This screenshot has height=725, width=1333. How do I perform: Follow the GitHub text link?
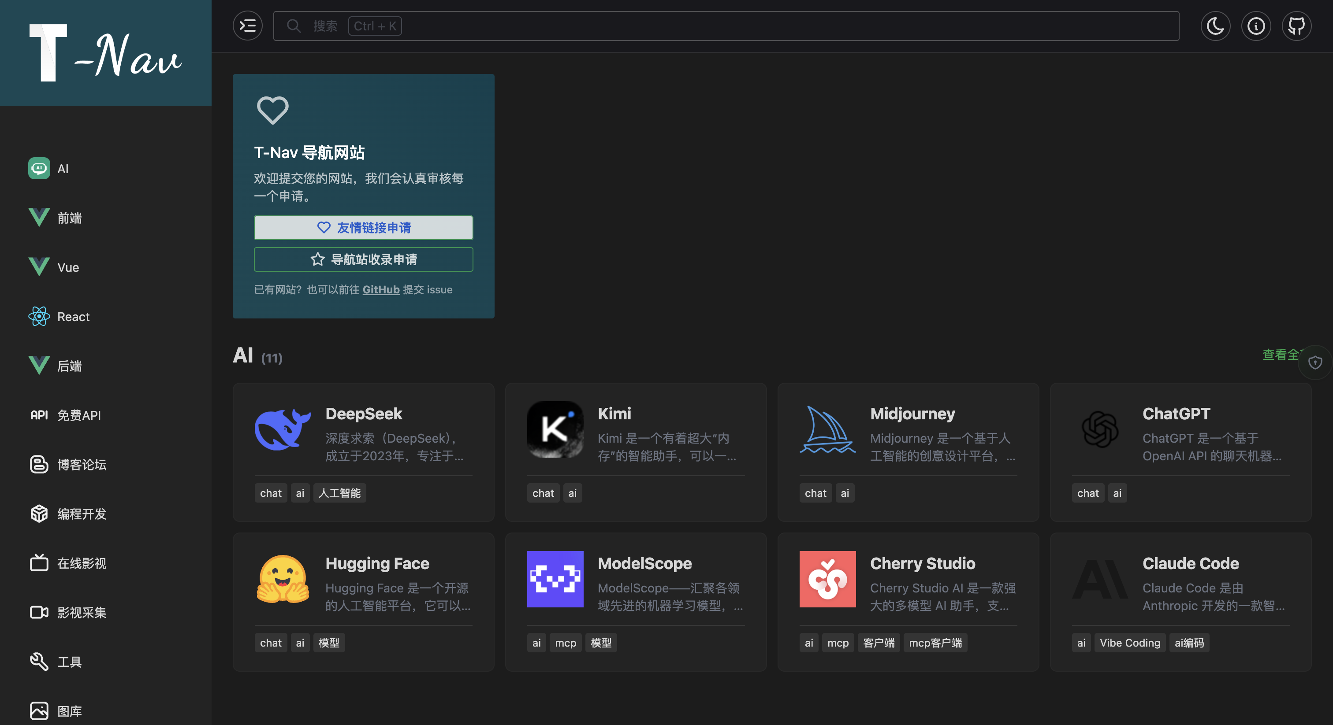[x=381, y=289]
